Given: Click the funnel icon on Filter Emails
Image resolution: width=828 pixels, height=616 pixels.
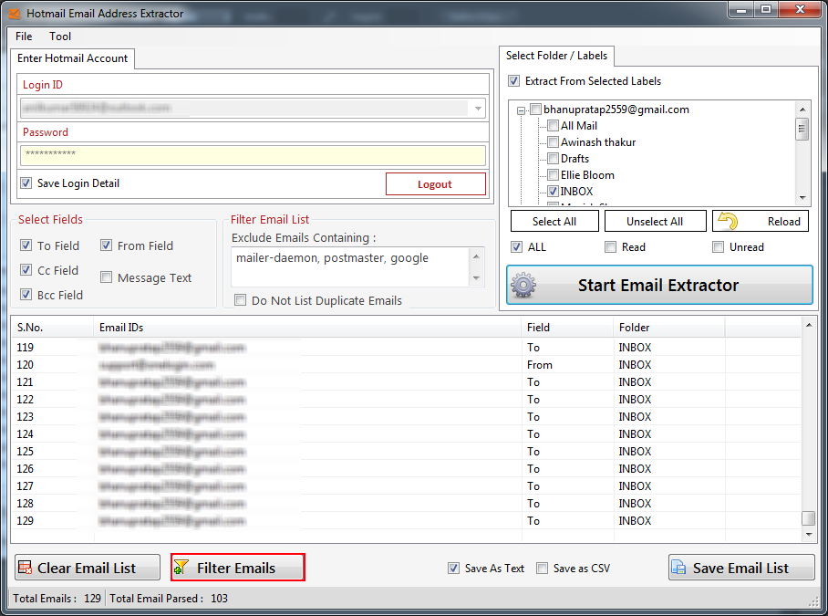Looking at the screenshot, I should tap(181, 568).
